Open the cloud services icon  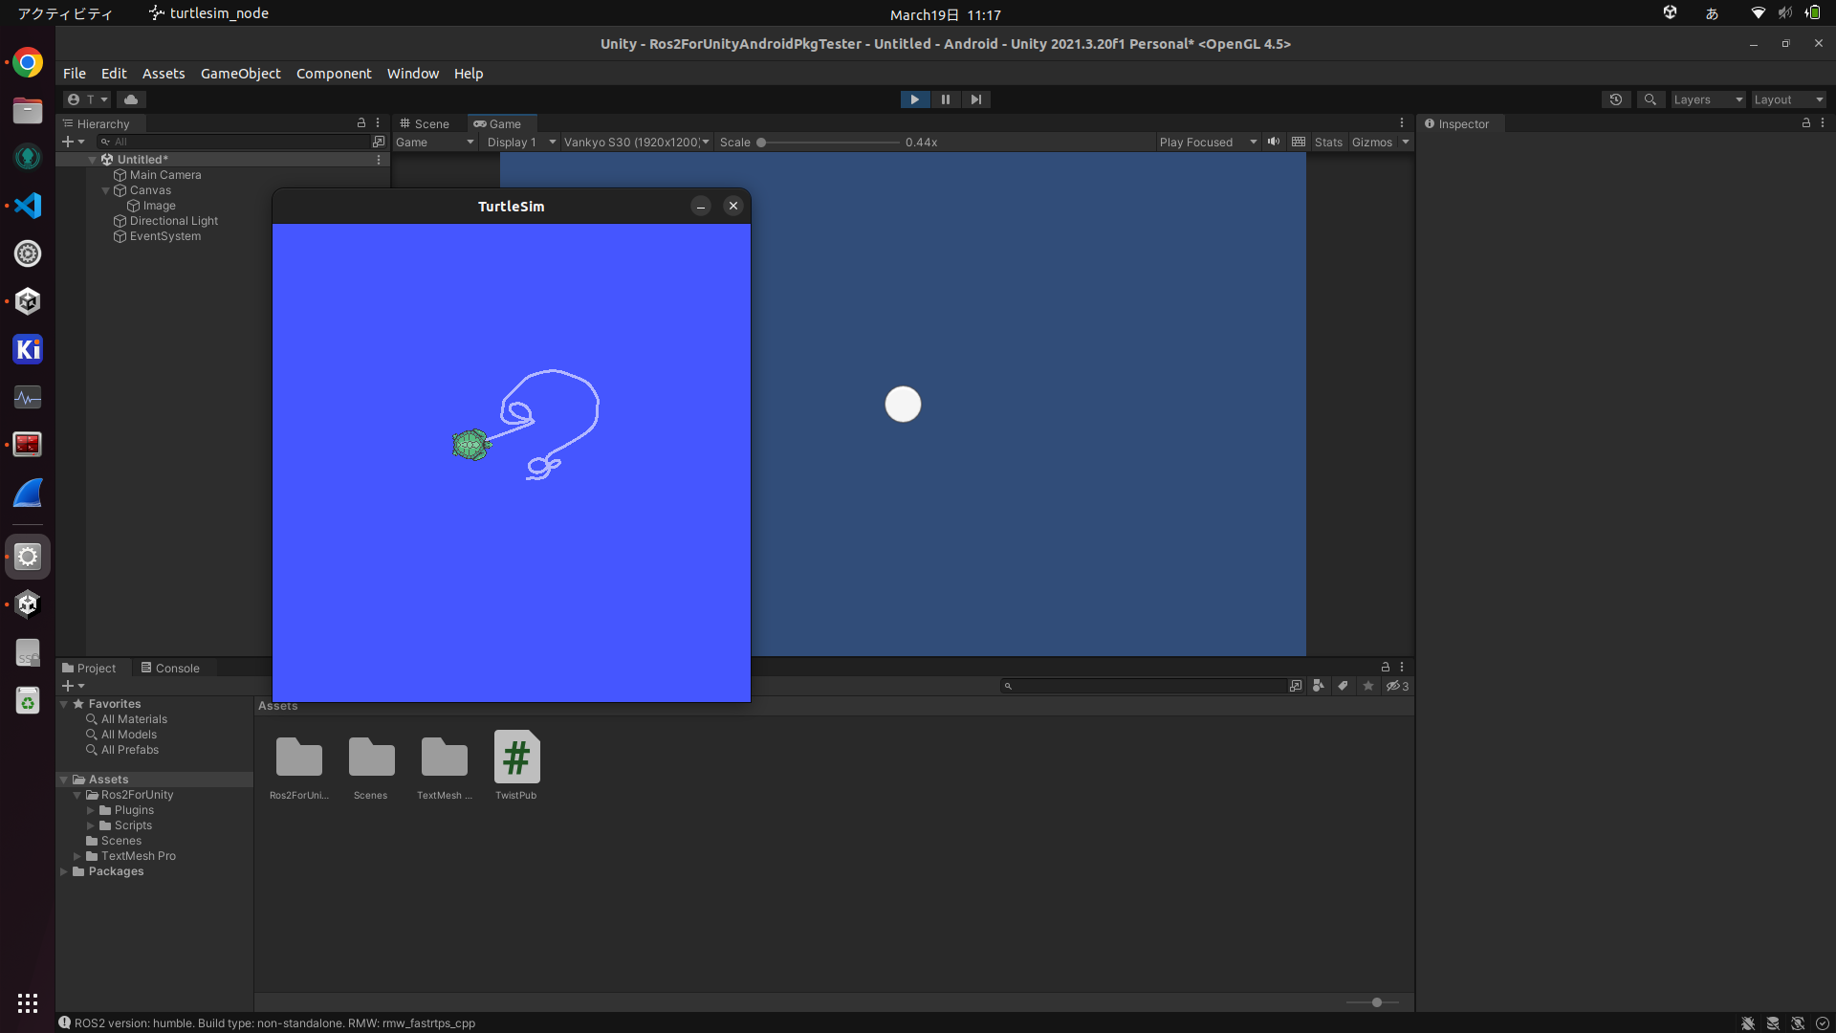click(131, 99)
